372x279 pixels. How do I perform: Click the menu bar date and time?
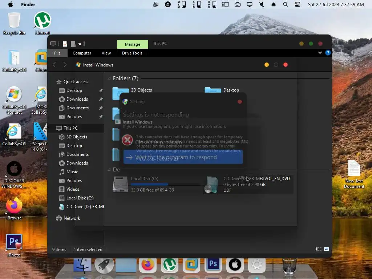point(336,4)
